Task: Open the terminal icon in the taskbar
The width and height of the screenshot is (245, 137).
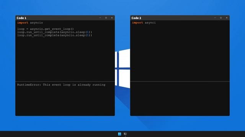Action: tap(125, 134)
